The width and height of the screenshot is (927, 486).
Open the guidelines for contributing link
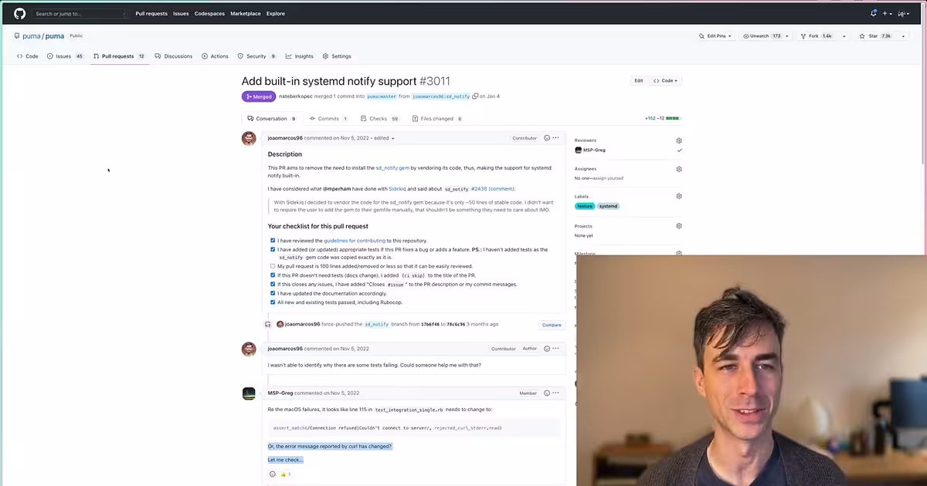point(355,241)
